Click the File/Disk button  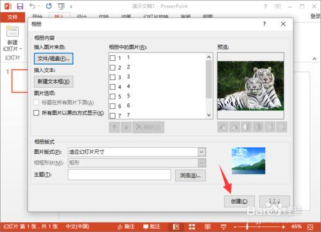[x=53, y=58]
